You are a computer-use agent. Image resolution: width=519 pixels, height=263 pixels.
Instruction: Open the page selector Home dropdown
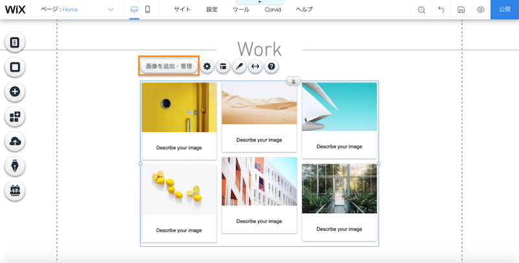77,10
